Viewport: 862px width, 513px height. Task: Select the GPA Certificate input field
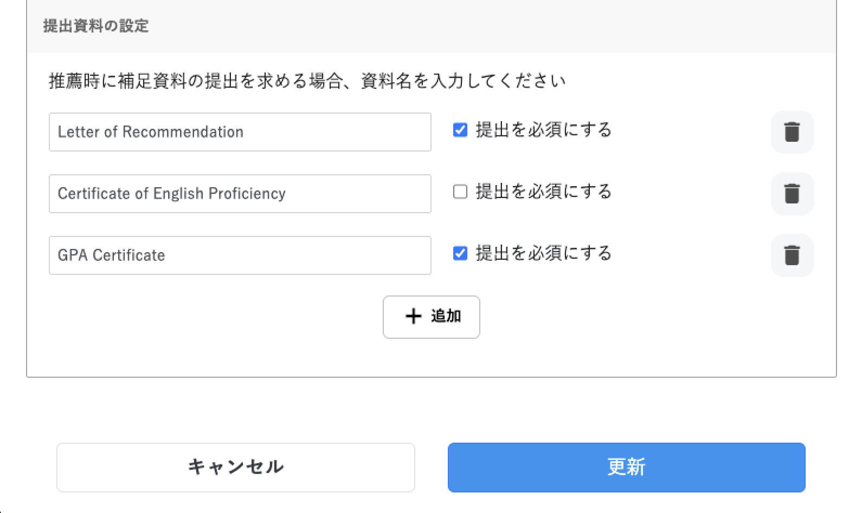[x=240, y=255]
